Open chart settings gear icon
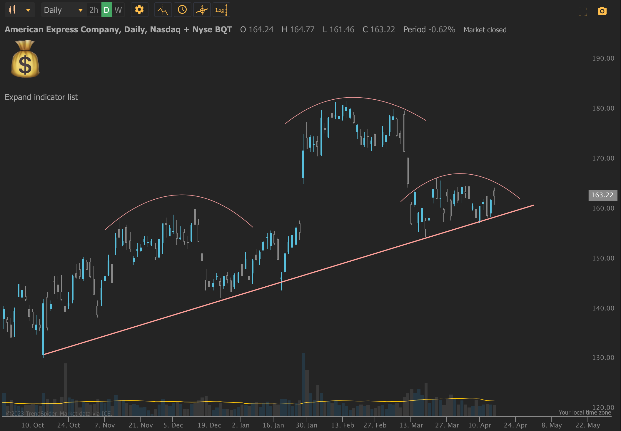 pos(139,10)
